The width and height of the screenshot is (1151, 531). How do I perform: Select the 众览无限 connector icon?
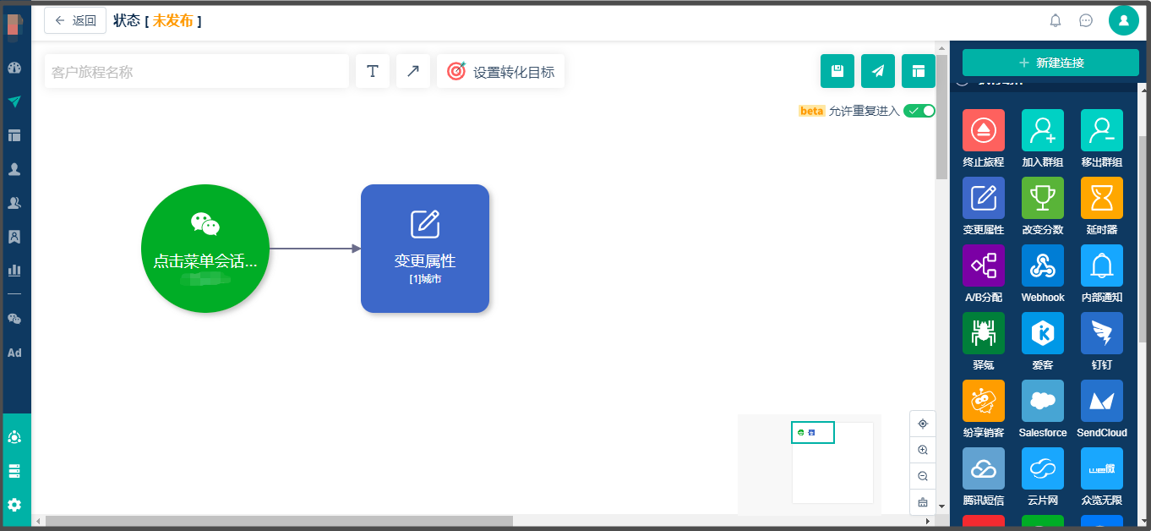(1102, 468)
